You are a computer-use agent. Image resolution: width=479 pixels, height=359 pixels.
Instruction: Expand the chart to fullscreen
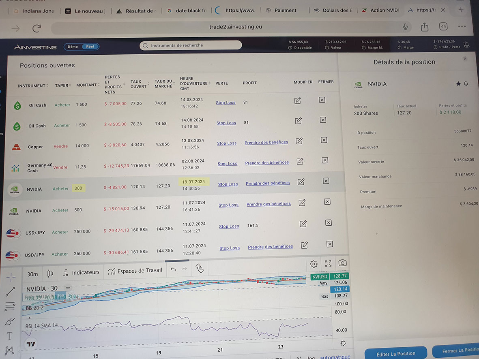coord(328,264)
